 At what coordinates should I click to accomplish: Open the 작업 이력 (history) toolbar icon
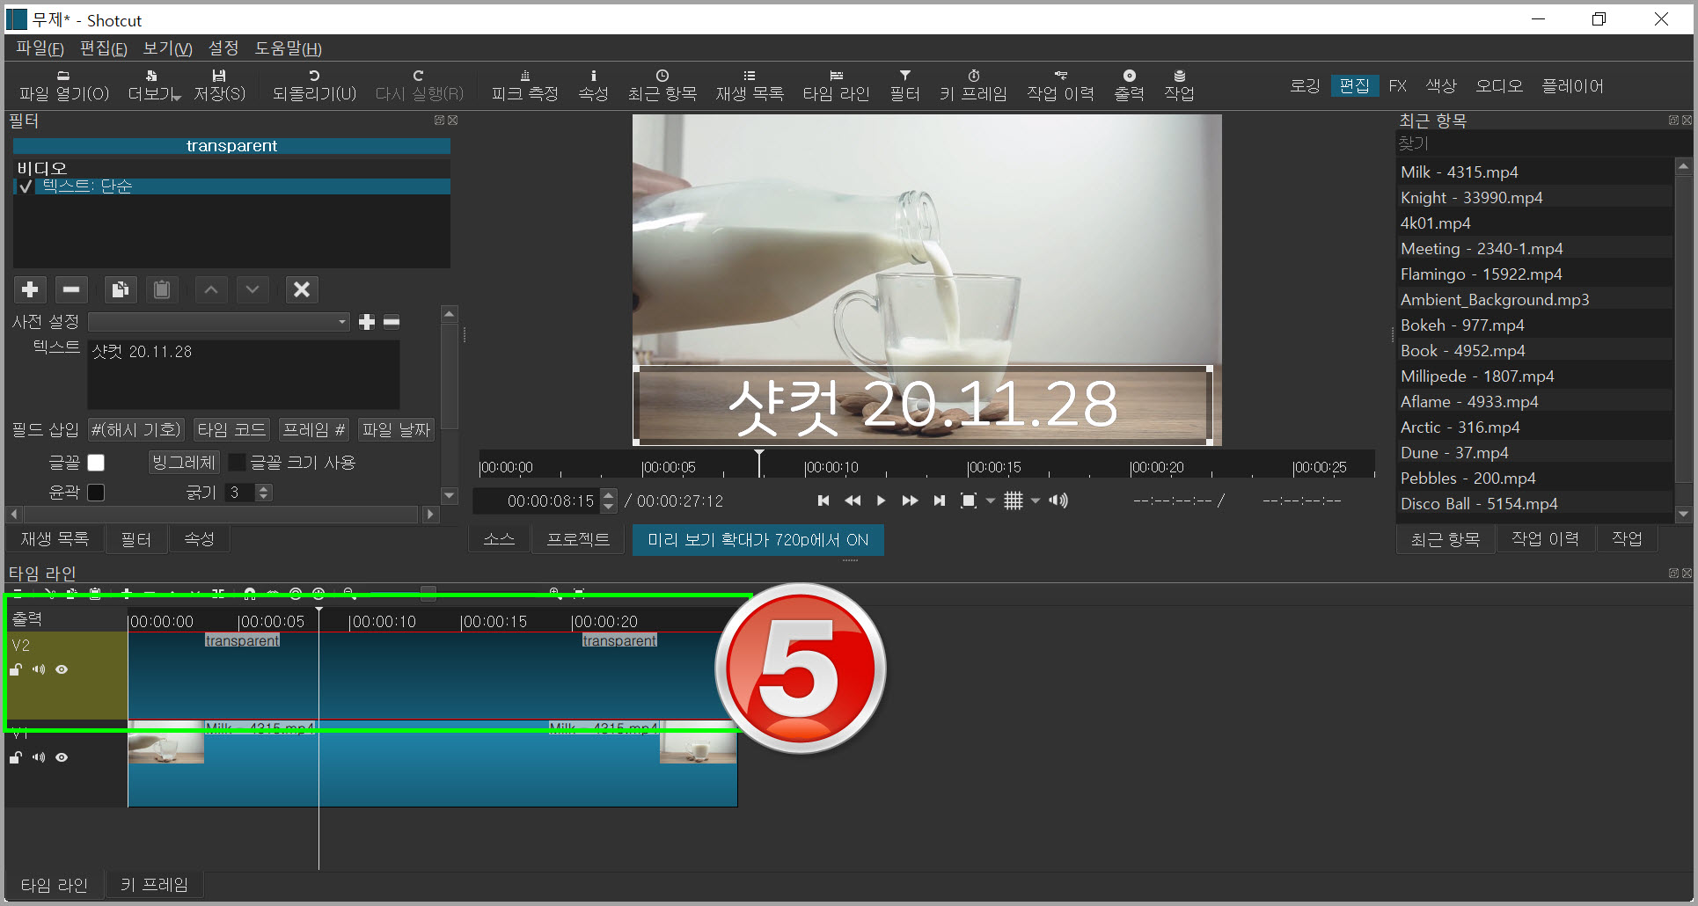[1060, 85]
